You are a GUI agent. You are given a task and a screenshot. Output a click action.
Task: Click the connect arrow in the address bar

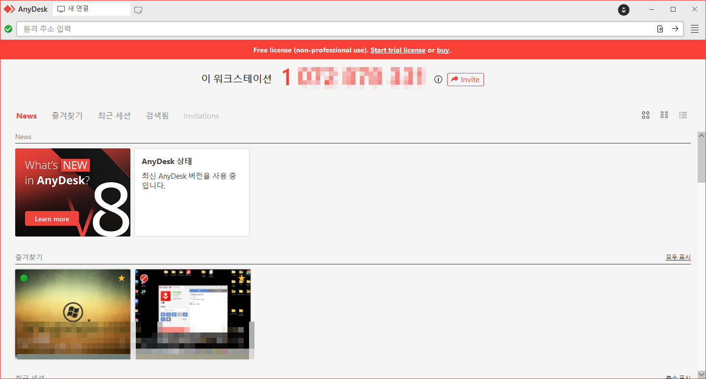[675, 29]
